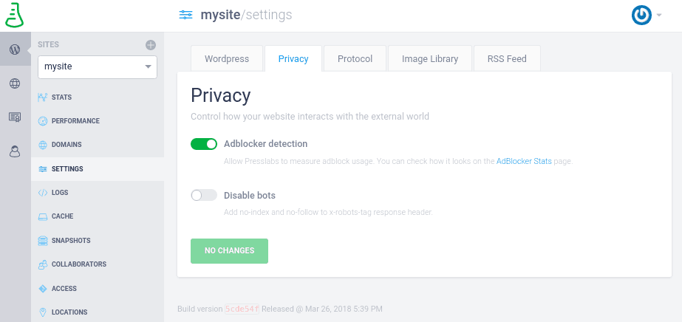Enable the Disable bots switch
682x322 pixels.
tap(204, 196)
